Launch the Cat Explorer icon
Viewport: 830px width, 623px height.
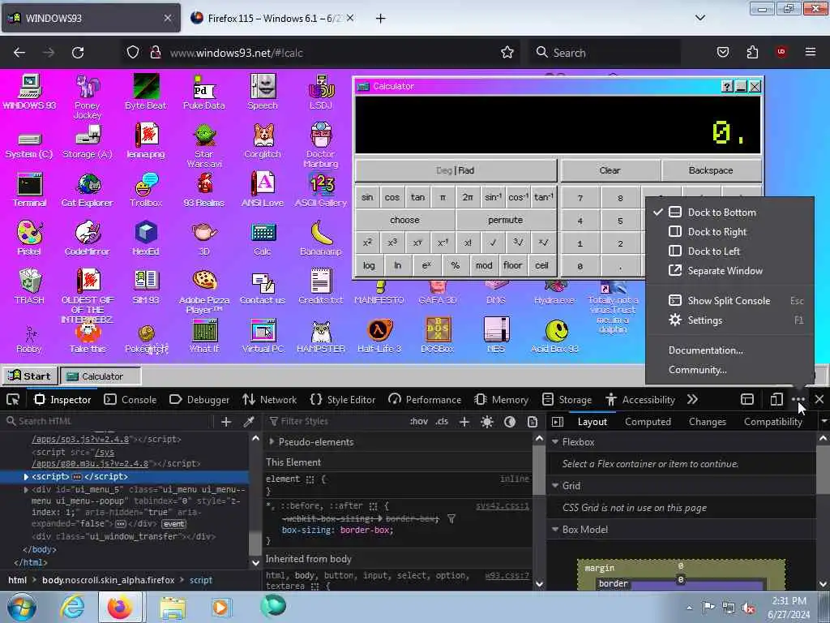coord(88,189)
